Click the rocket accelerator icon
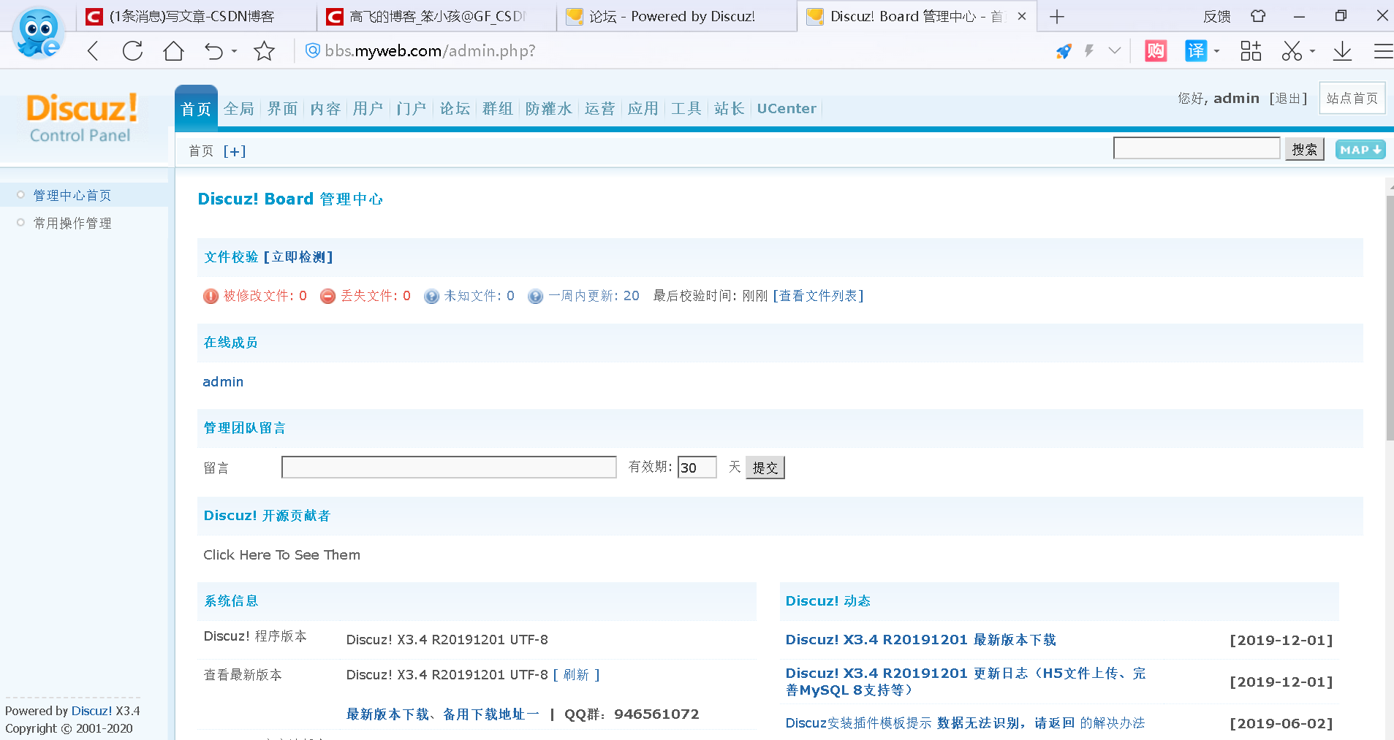 pyautogui.click(x=1064, y=51)
